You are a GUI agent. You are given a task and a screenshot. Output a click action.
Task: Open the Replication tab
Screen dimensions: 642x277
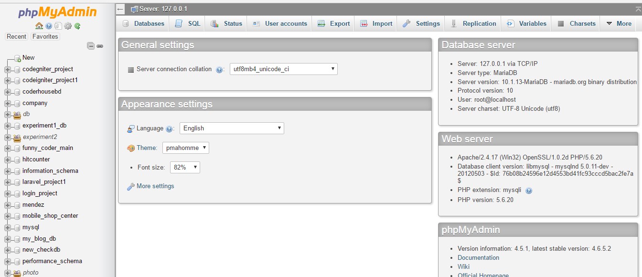click(x=473, y=23)
